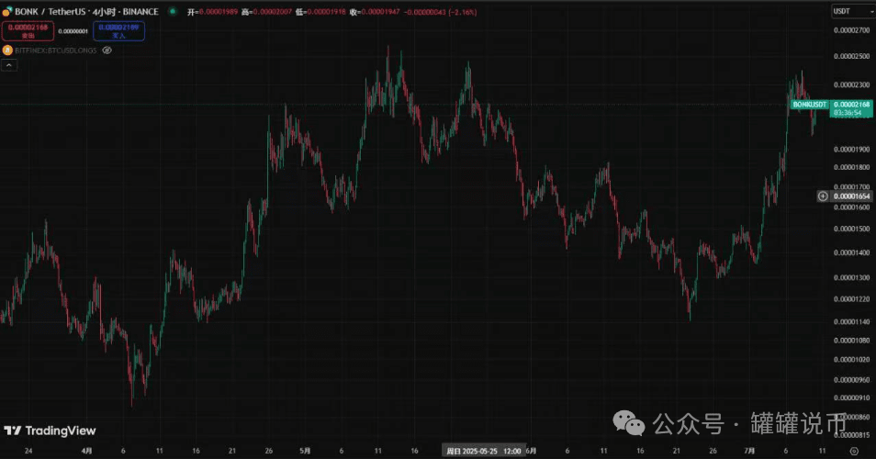
Task: Click crosshair price label 0.00001654
Action: tap(852, 196)
